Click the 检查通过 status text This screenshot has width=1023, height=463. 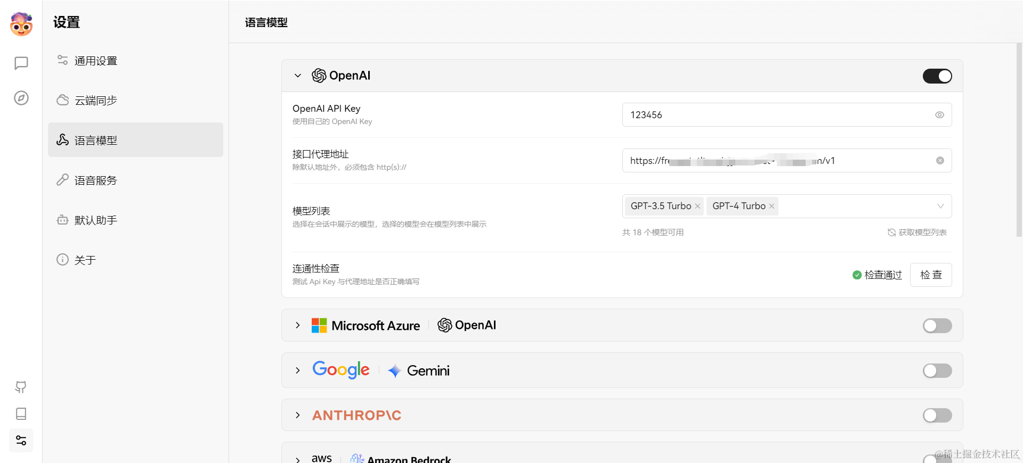pos(883,275)
